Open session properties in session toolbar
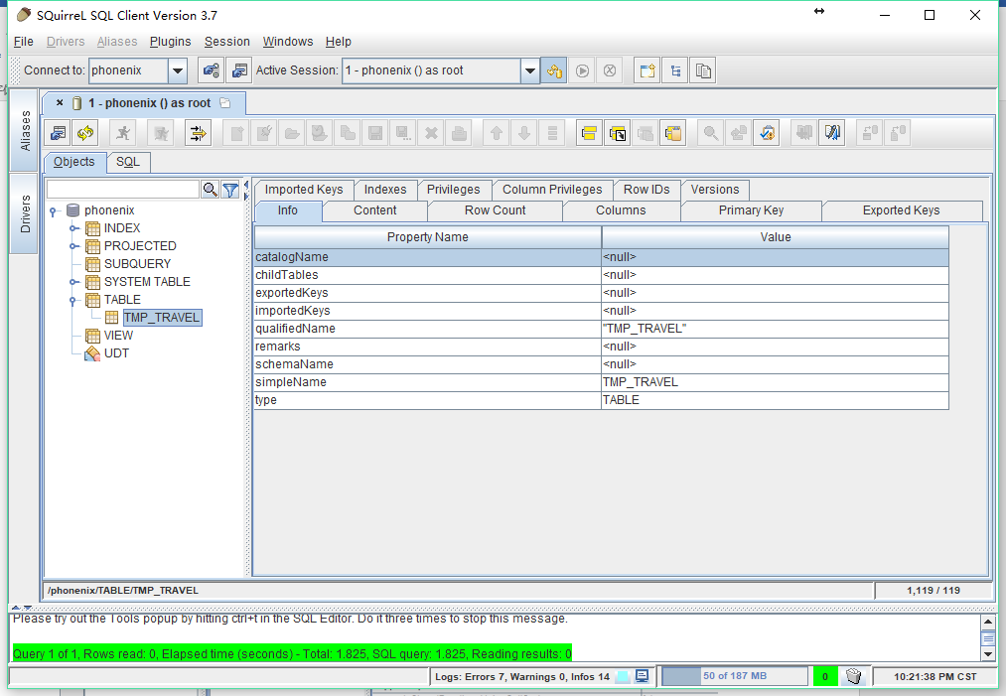 (x=59, y=133)
